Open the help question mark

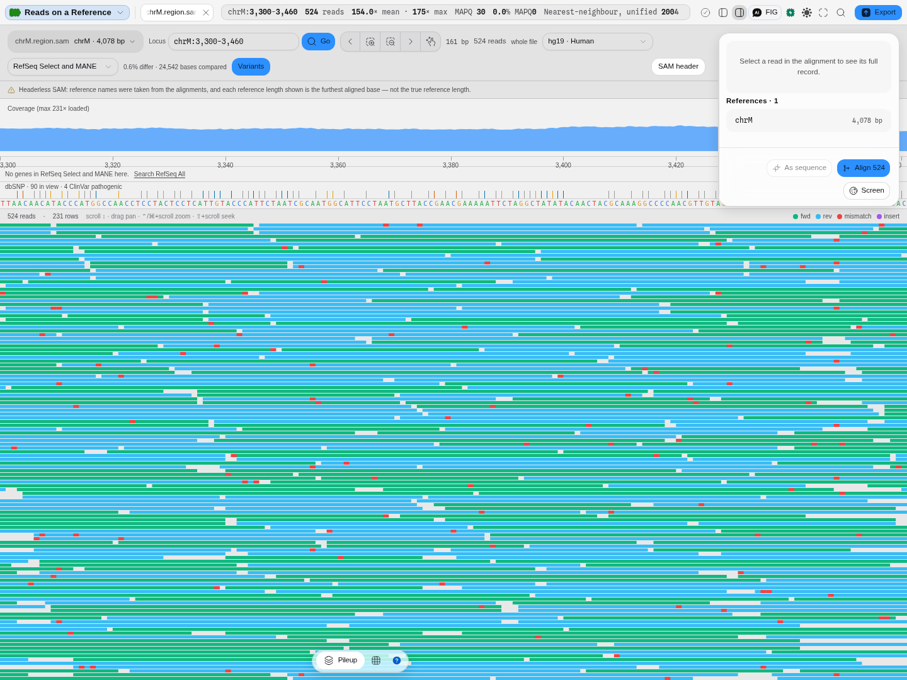point(397,660)
